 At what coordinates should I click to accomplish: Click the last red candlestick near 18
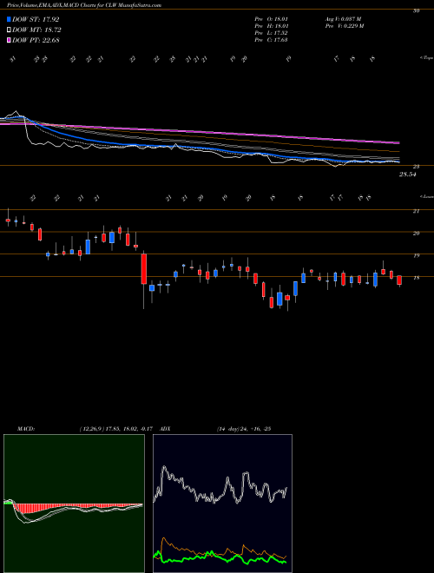pyautogui.click(x=399, y=280)
